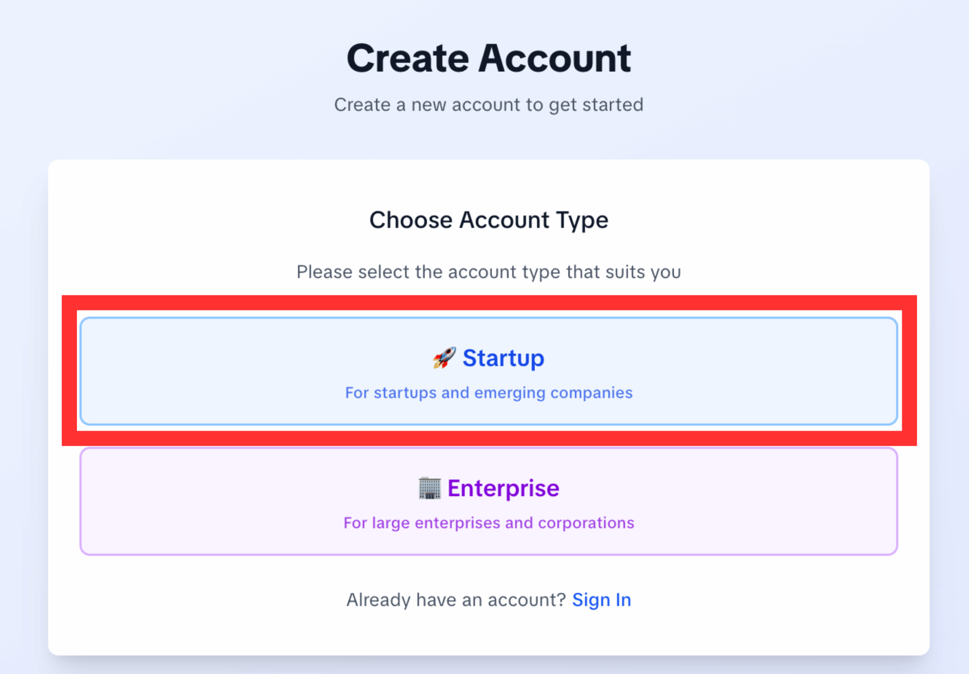Viewport: 969px width, 674px height.
Task: Click the light blue page background beside the title
Action: point(169,59)
